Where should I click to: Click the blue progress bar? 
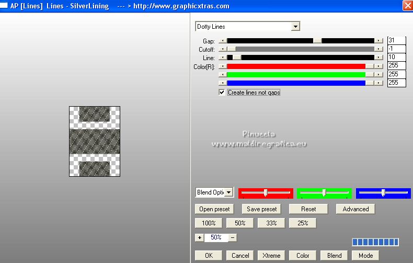click(x=375, y=242)
